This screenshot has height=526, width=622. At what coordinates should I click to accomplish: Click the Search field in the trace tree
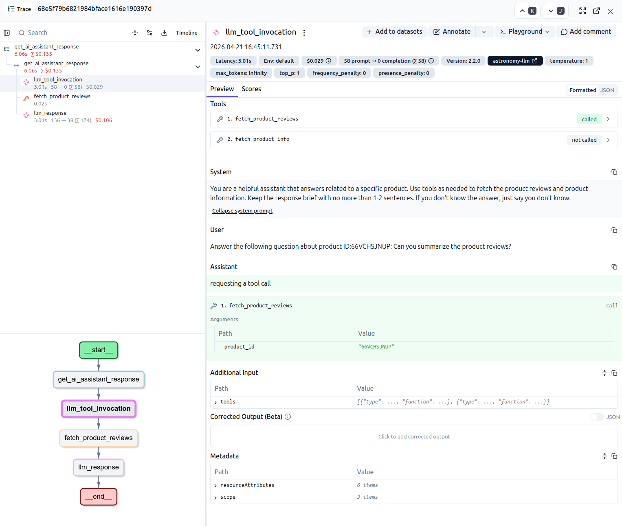click(x=73, y=33)
